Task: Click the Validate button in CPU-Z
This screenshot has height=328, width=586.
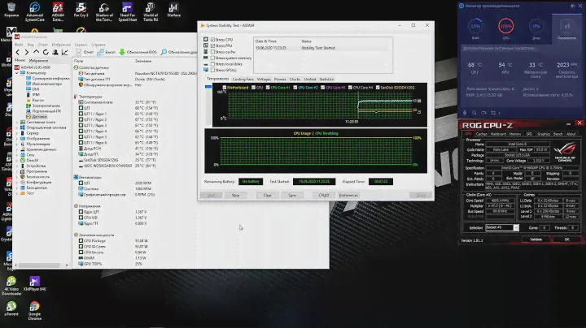Action: (x=536, y=240)
